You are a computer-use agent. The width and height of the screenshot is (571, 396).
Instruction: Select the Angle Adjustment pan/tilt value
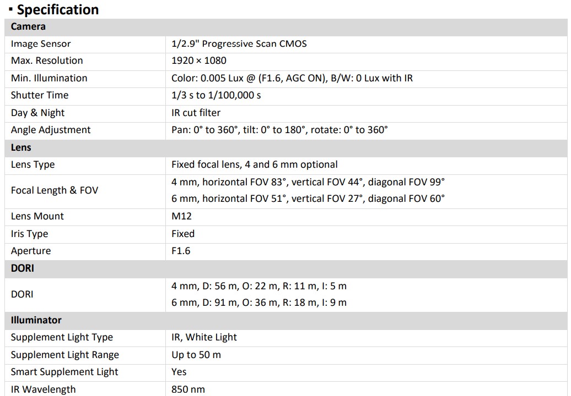pyautogui.click(x=279, y=130)
